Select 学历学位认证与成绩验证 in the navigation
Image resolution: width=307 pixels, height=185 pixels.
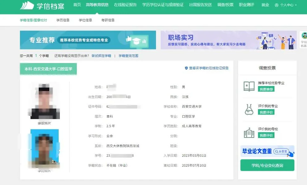(x=163, y=5)
